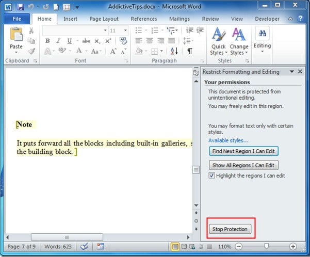
Task: Click the proofing check icon in status bar
Action: 84,247
